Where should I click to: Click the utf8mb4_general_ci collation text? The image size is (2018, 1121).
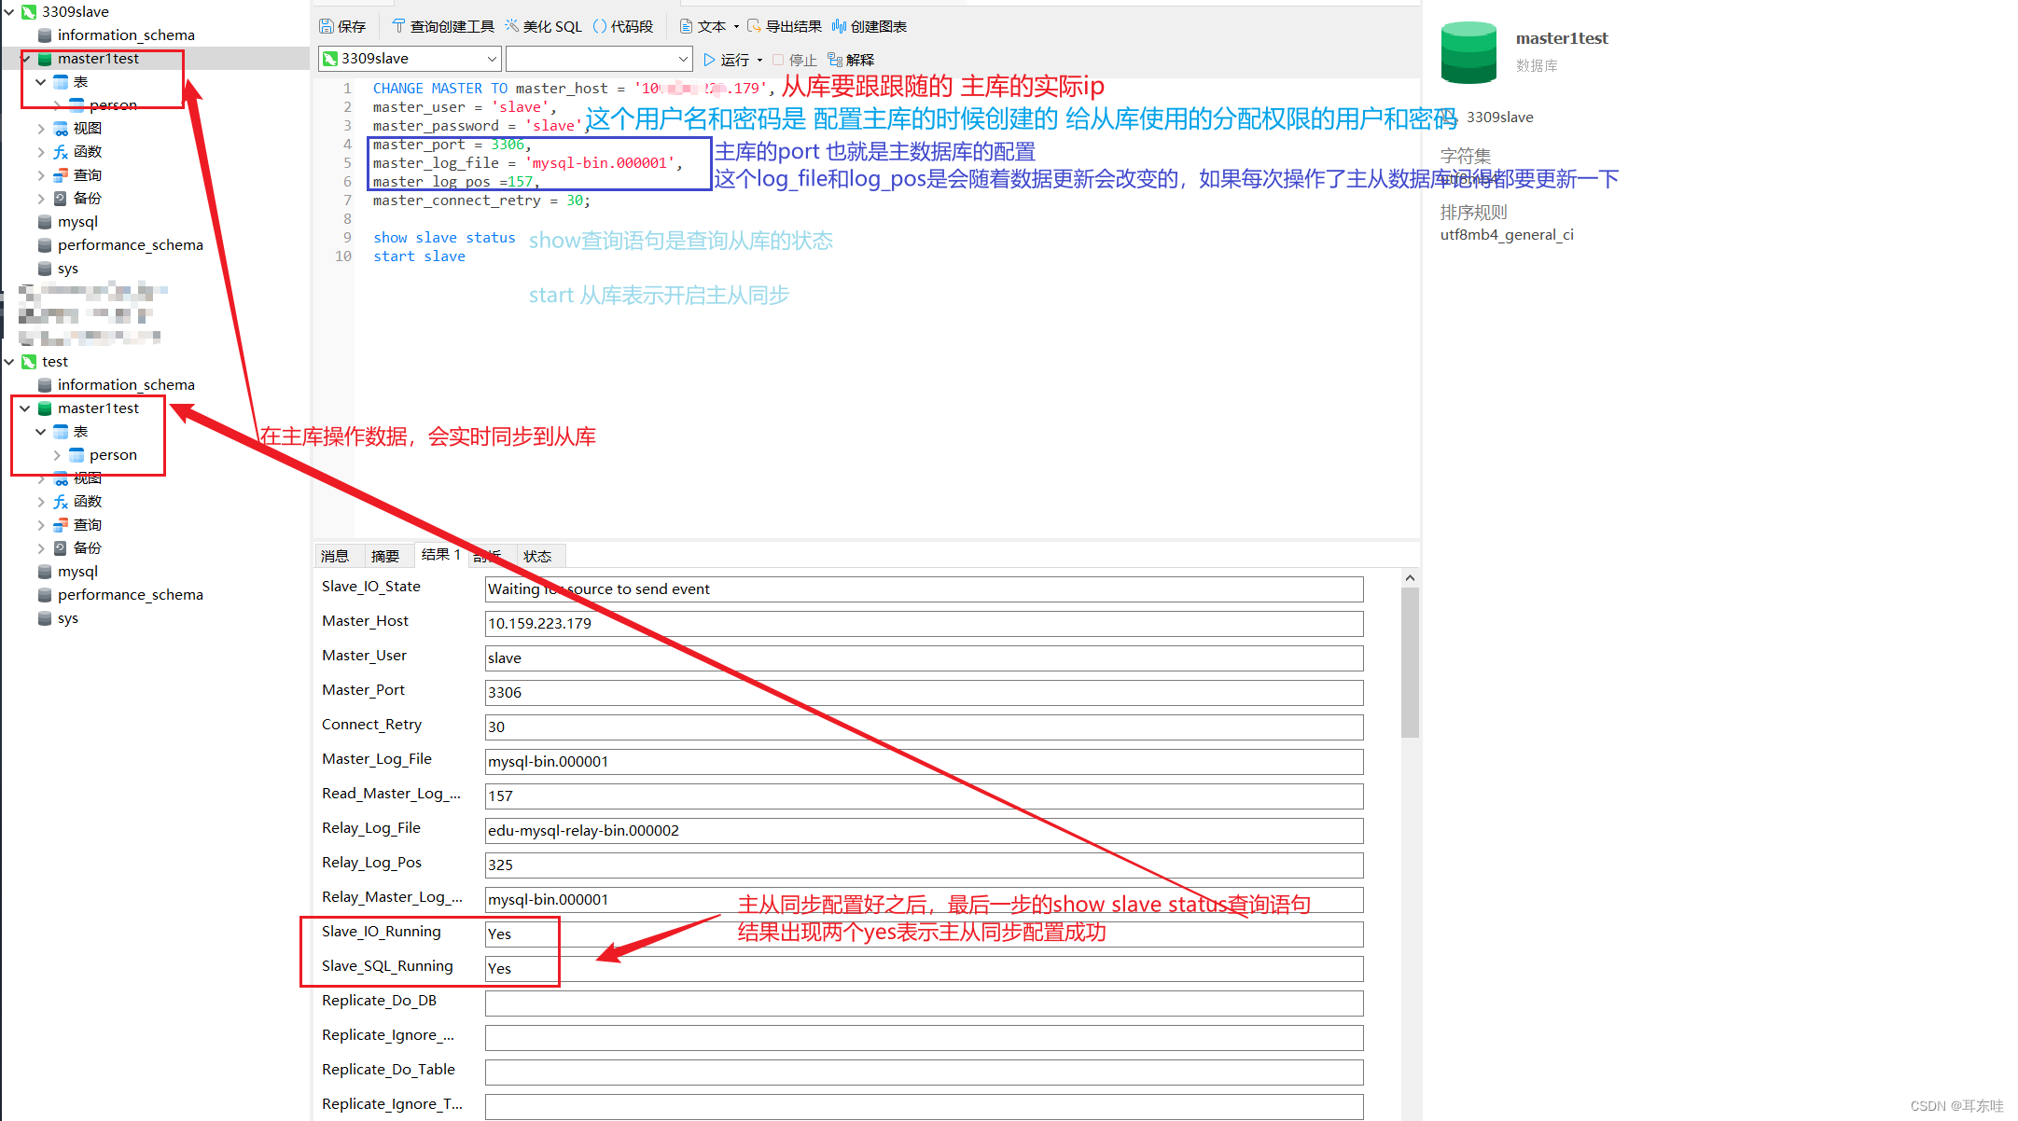pos(1507,235)
